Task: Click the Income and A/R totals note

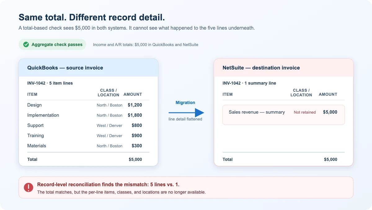Action: click(146, 44)
